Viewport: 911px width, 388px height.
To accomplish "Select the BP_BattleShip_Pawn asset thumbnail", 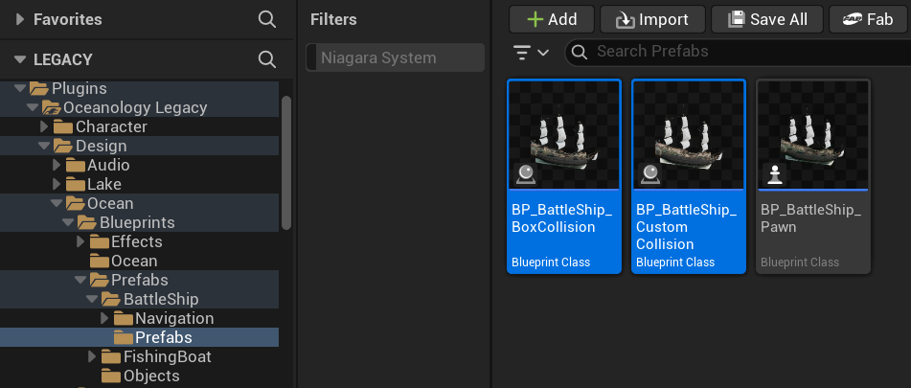I will [x=813, y=135].
